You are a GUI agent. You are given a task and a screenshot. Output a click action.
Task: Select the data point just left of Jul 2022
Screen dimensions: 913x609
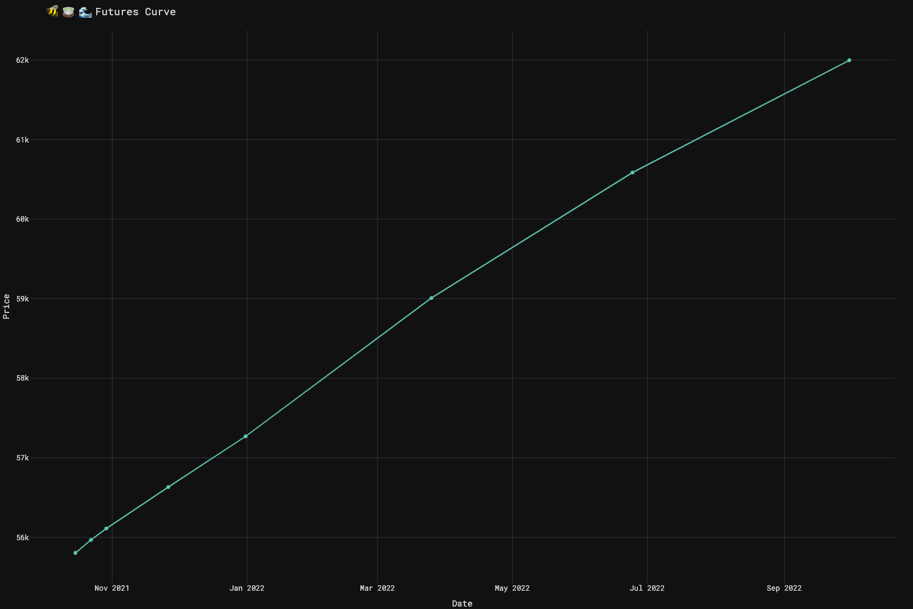click(632, 173)
